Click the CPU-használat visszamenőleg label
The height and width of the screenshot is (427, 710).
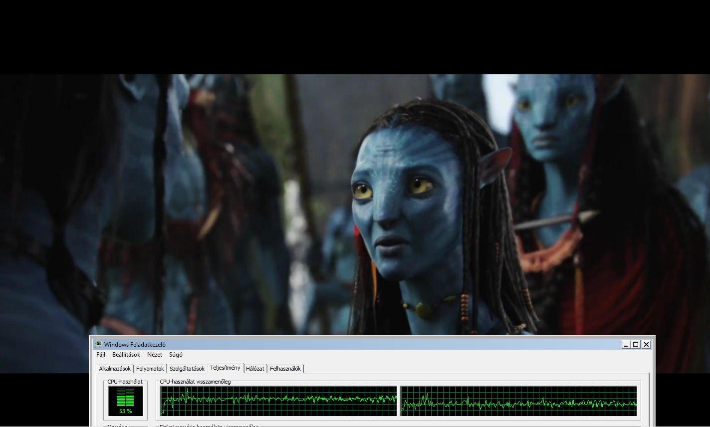195,382
